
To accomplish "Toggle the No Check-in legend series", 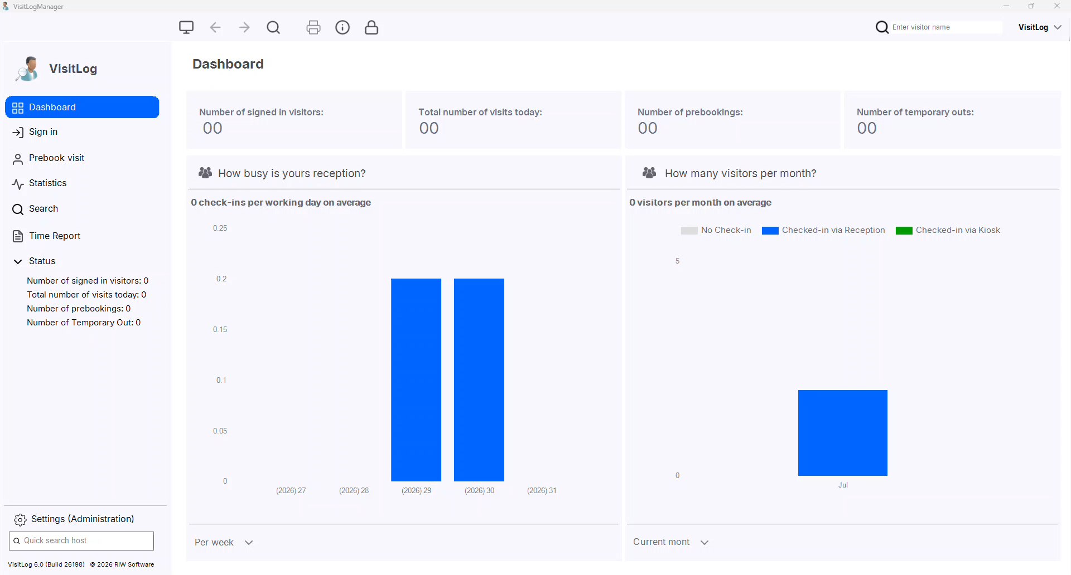I will pyautogui.click(x=716, y=230).
